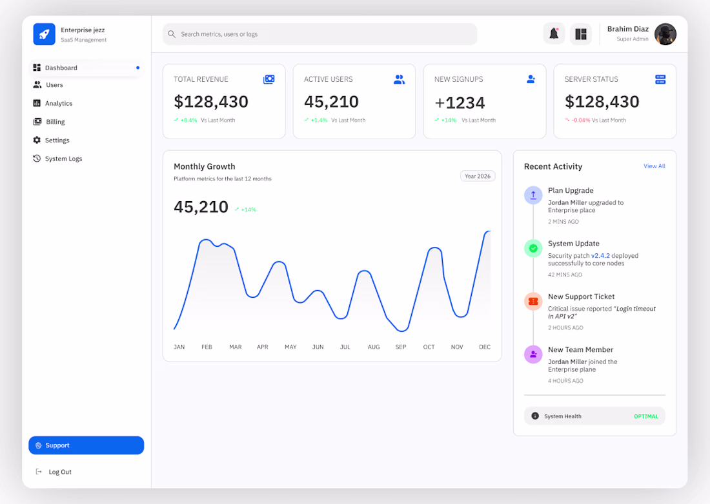Viewport: 710px width, 504px height.
Task: Click the Active Users 45,210 value
Action: 332,102
